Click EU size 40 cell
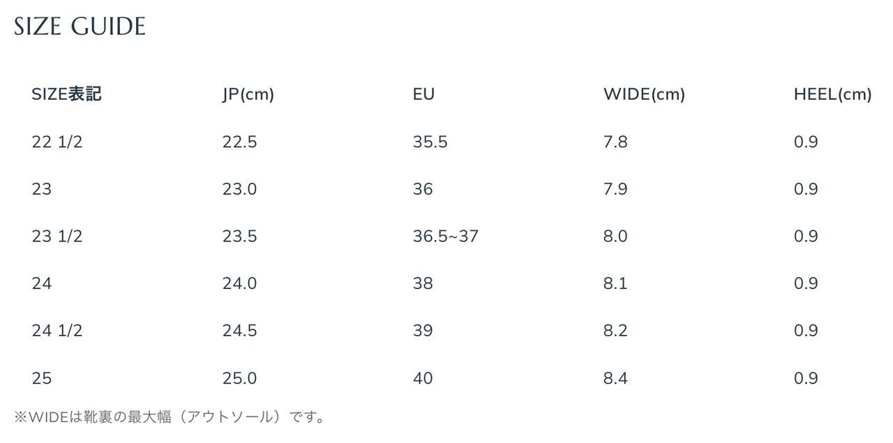 [423, 378]
